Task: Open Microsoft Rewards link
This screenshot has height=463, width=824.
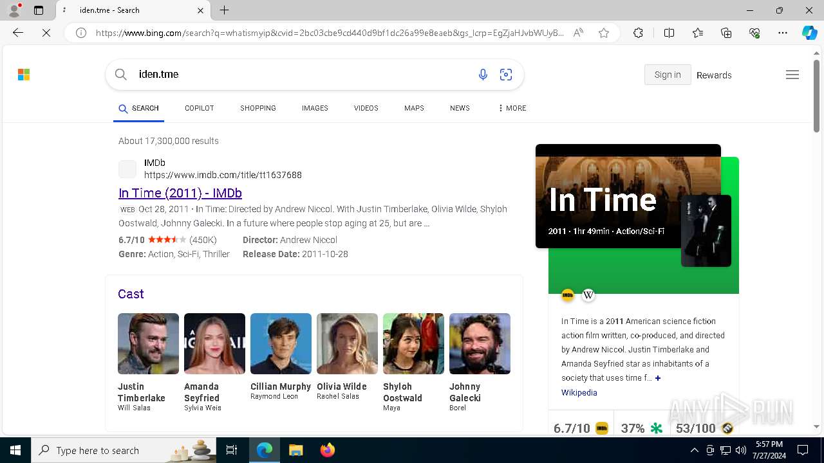Action: point(714,75)
